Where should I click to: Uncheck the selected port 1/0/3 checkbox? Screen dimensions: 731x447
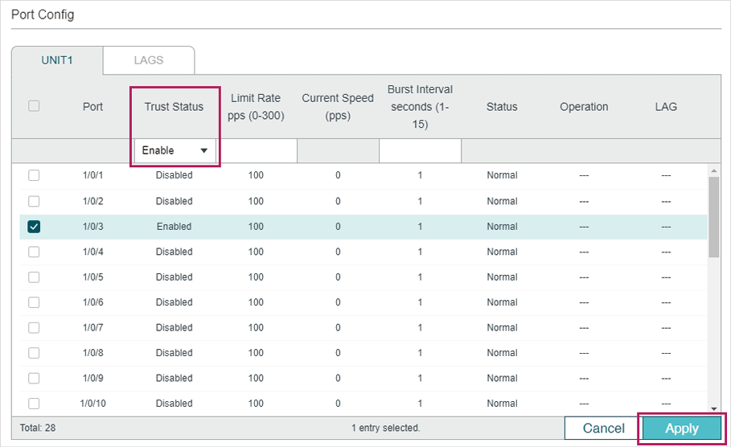pyautogui.click(x=34, y=227)
